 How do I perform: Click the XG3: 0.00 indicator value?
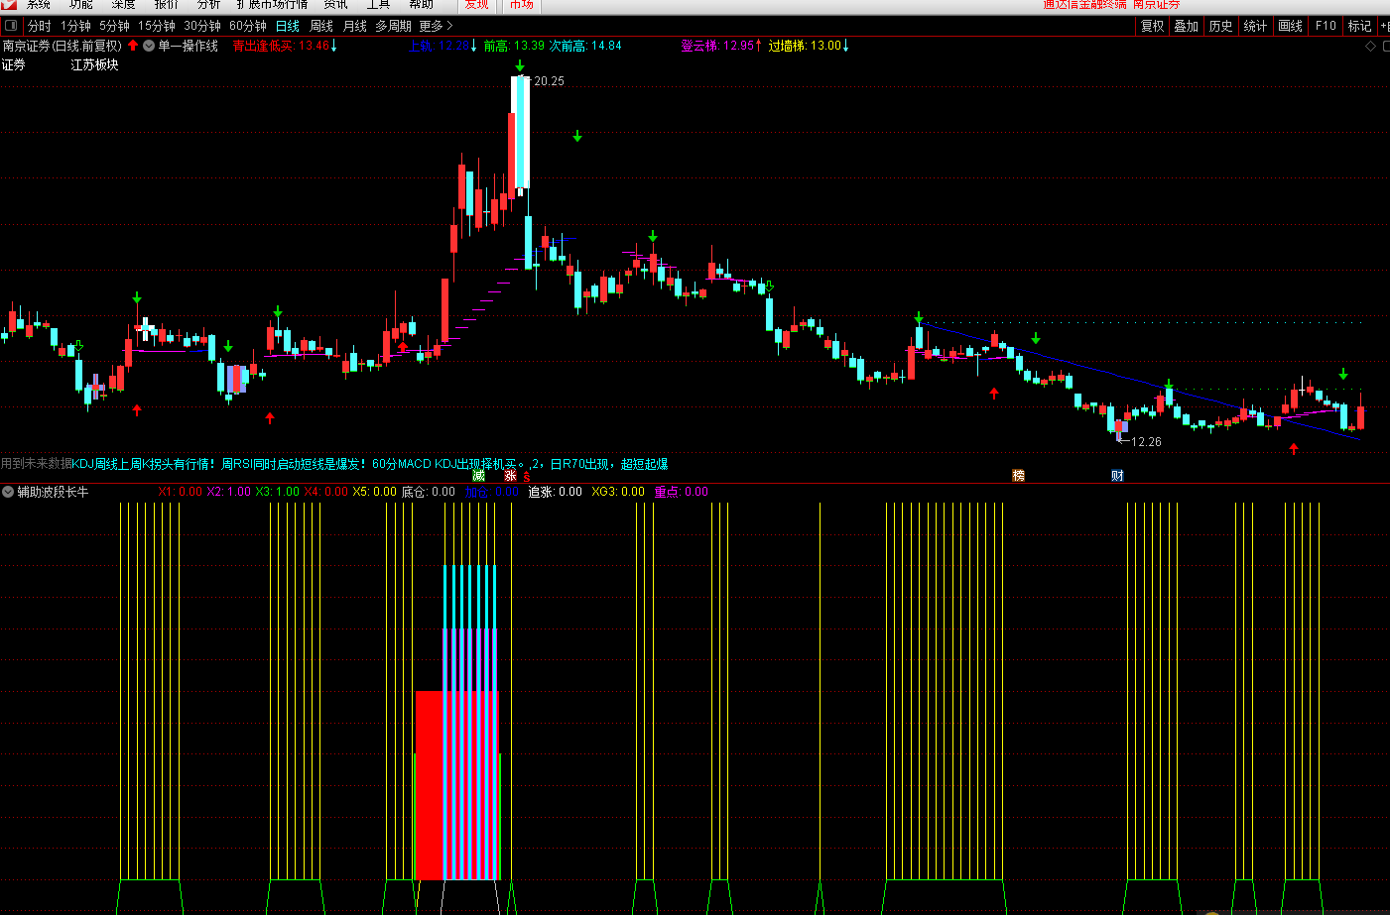coord(618,492)
